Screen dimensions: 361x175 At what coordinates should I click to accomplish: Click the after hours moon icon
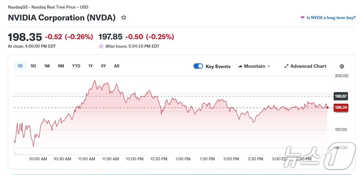point(101,46)
